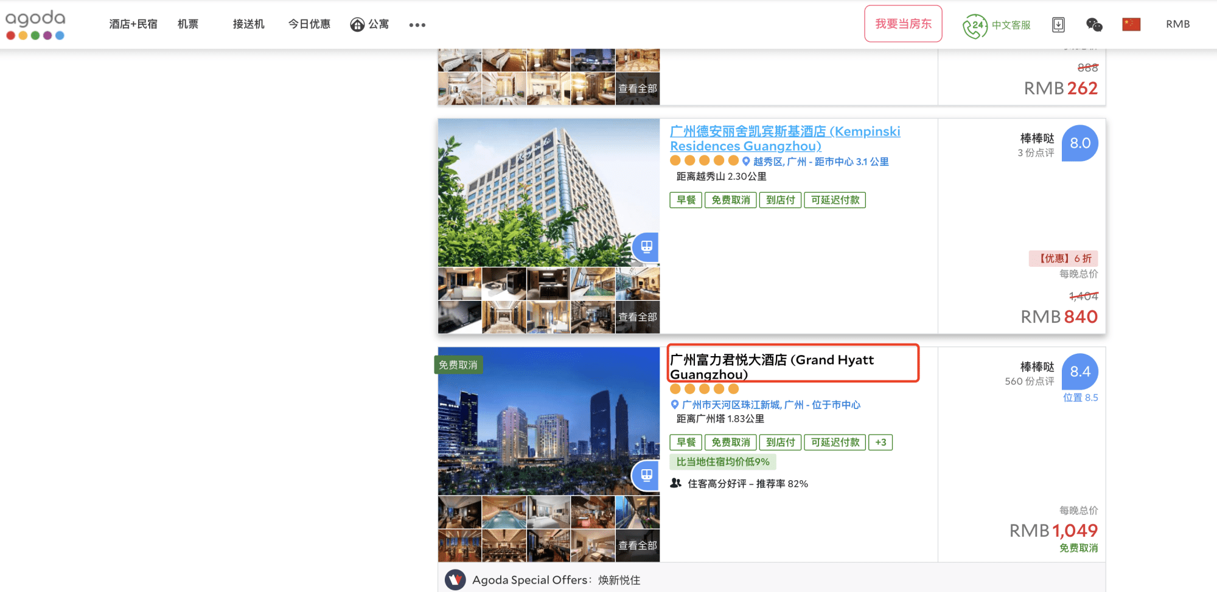Open the 酒店+民宿 menu
The image size is (1217, 592).
click(133, 24)
